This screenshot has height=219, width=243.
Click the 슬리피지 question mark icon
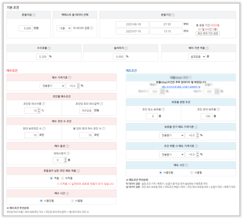pyautogui.click(x=126, y=48)
